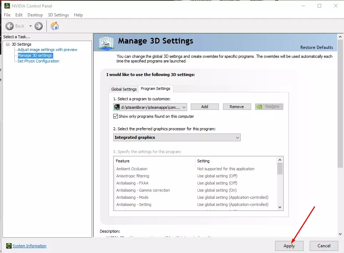
Task: Open the System Information link
Action: point(29,246)
